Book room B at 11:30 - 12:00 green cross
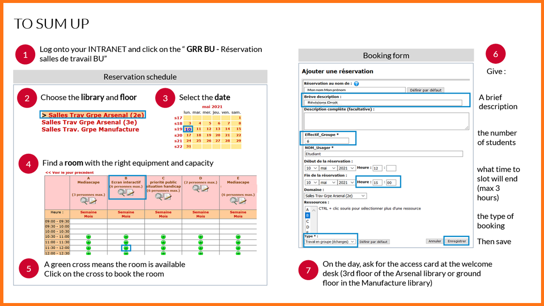The width and height of the screenshot is (544, 306). click(126, 248)
